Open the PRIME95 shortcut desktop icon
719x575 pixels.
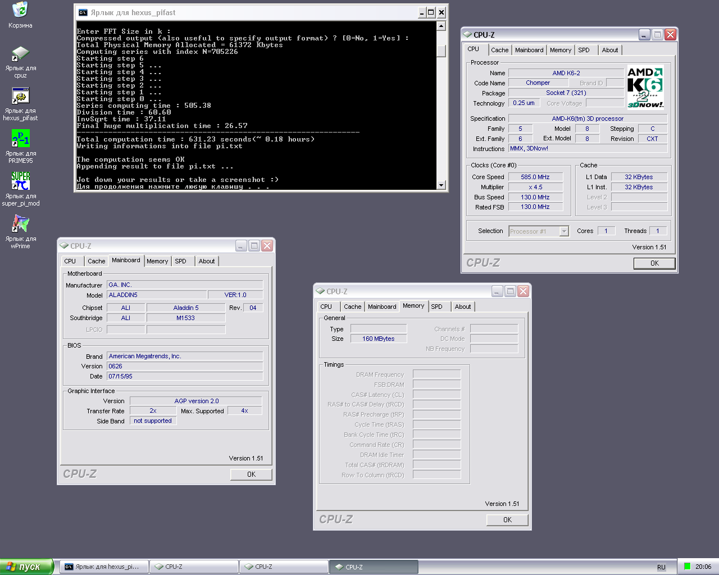(x=20, y=139)
